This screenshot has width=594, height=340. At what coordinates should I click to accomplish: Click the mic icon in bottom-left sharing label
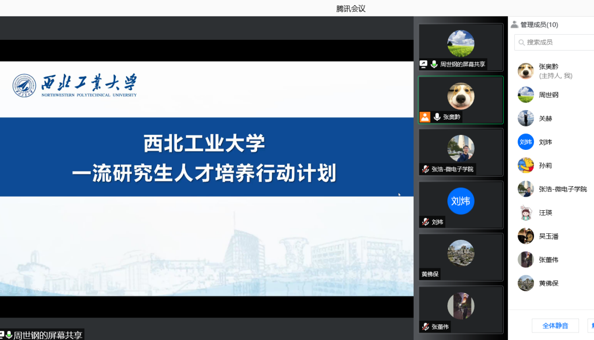(x=8, y=335)
